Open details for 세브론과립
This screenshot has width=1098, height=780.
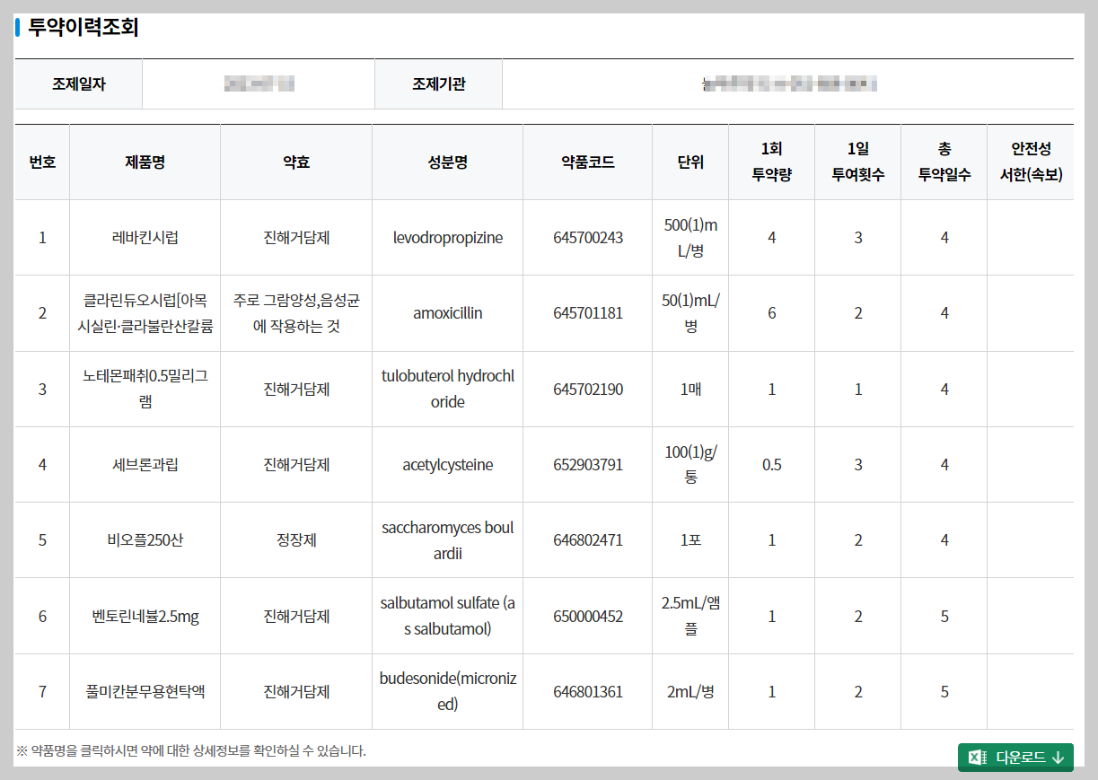[145, 464]
